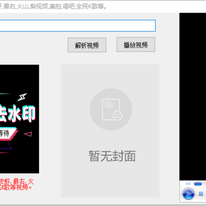This screenshot has width=206, height=206.
Task: Start playback with the blue play button
Action: [188, 194]
